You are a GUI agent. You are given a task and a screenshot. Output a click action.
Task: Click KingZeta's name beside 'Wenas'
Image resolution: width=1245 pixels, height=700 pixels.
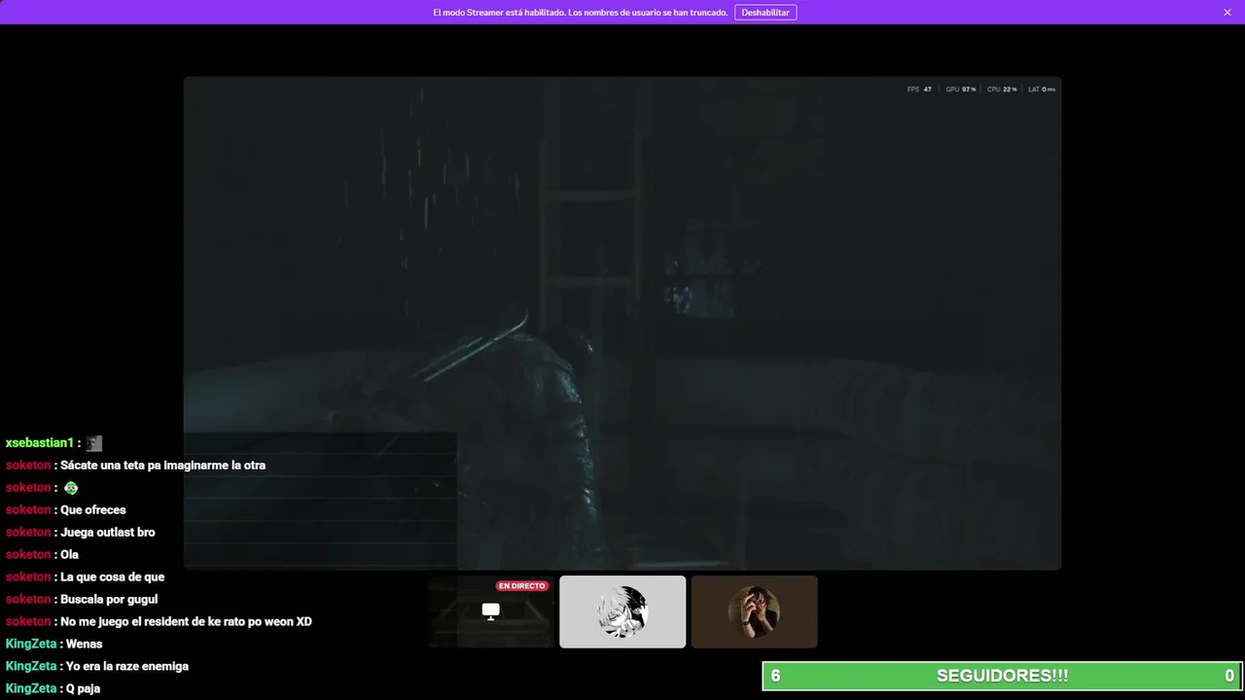[x=31, y=645]
